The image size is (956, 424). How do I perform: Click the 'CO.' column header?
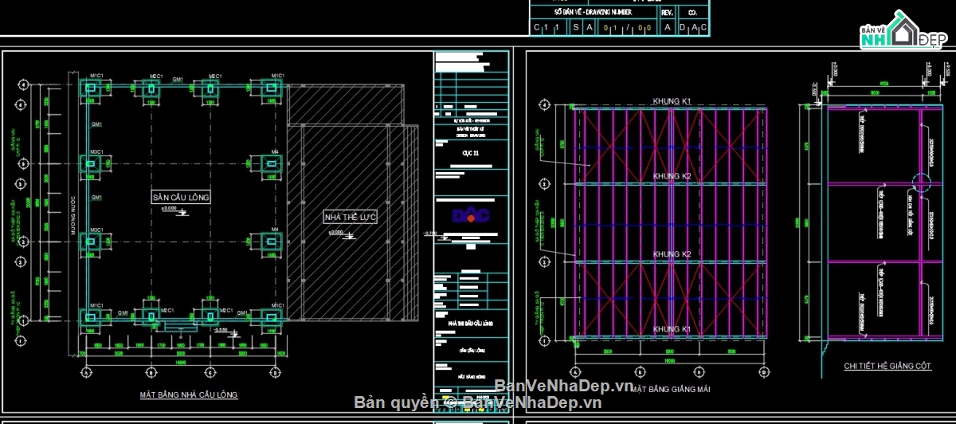coord(693,13)
